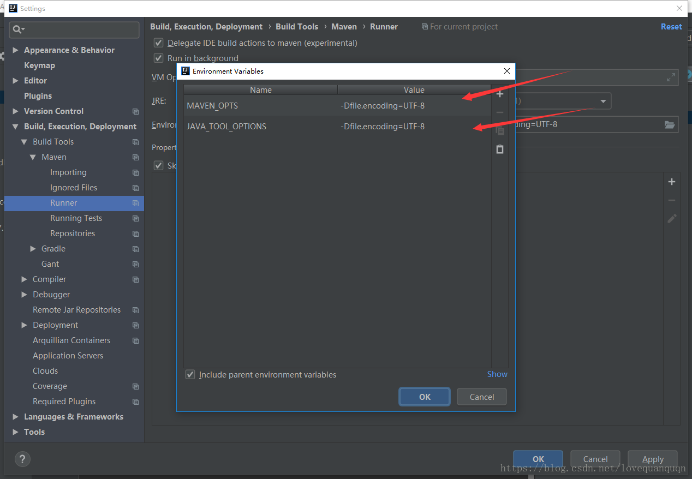Toggle the Skip tests checkbox
Screen dimensions: 692x479
point(159,165)
